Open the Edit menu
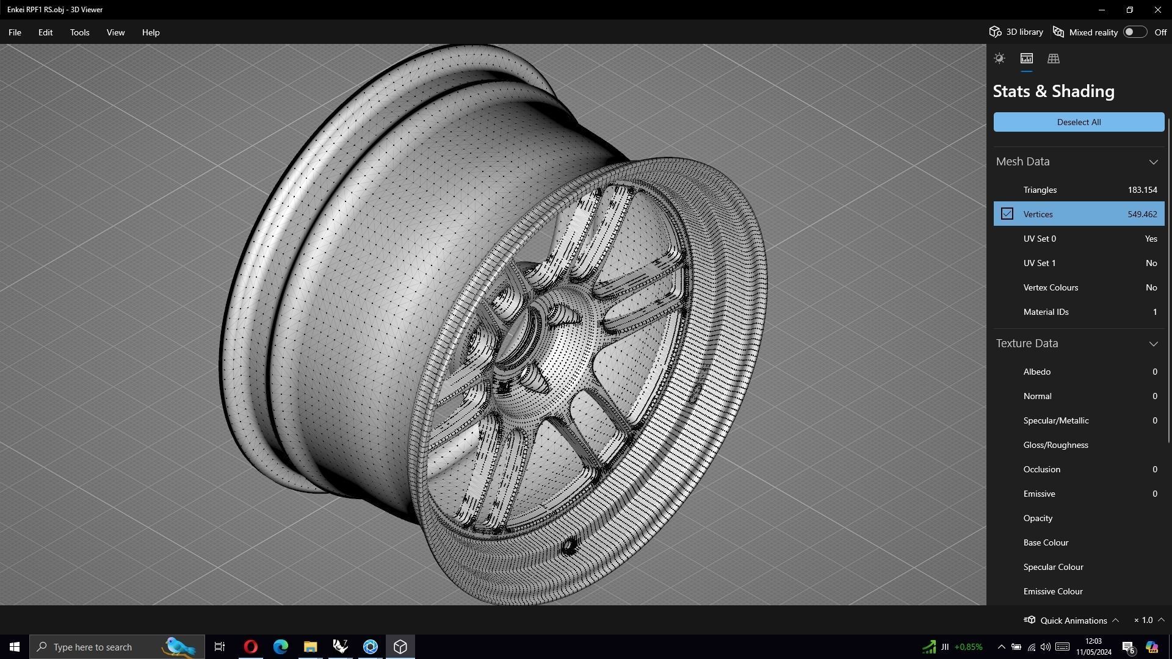 [x=45, y=32]
